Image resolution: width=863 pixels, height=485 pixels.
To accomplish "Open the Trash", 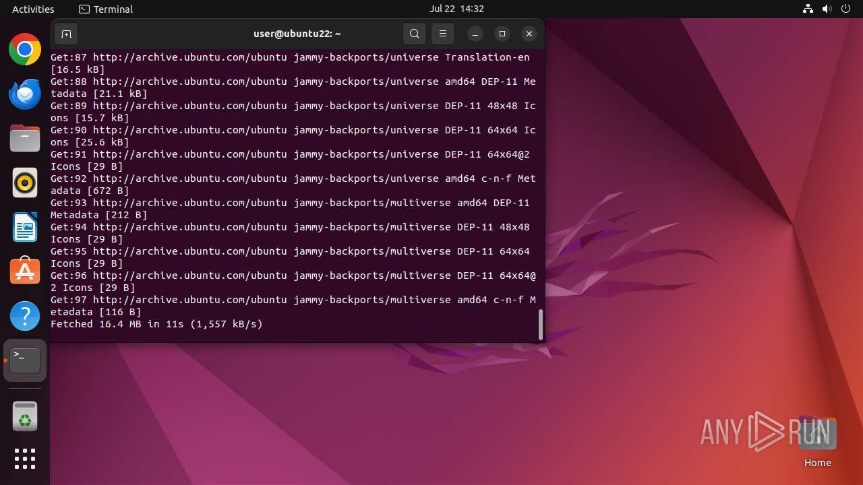I will coord(25,416).
